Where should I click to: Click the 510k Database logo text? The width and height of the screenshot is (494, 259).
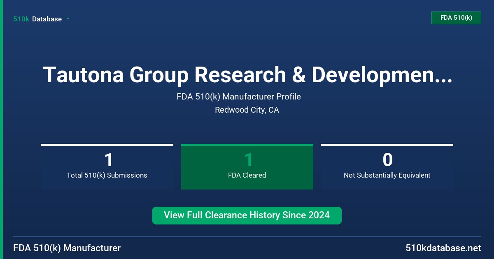tap(37, 19)
